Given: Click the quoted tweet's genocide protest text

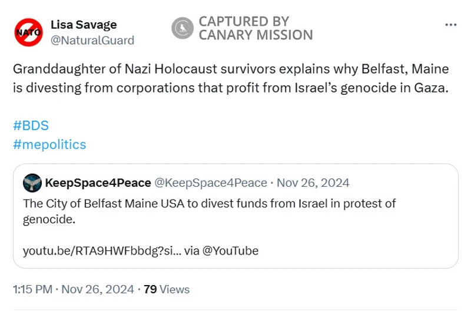Looking at the screenshot, I should (210, 211).
